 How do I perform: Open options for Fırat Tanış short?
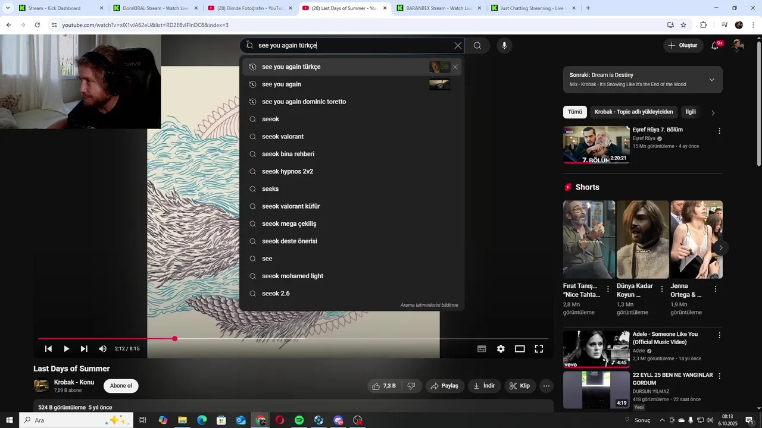tap(608, 289)
